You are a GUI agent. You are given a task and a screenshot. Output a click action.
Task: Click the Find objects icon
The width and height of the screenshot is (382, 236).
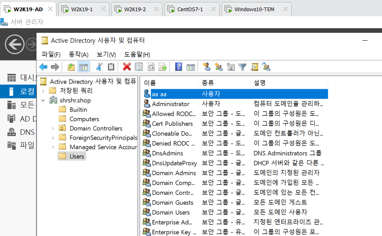[254, 67]
